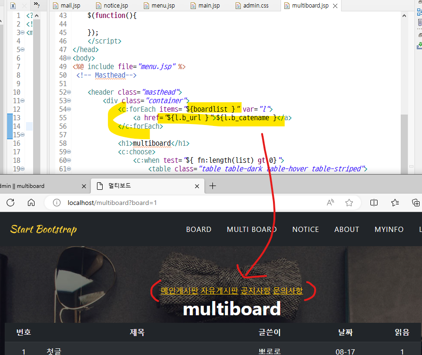Screen dimensions: 422x355
Task: Open the BOARD nav menu item
Action: [199, 230]
